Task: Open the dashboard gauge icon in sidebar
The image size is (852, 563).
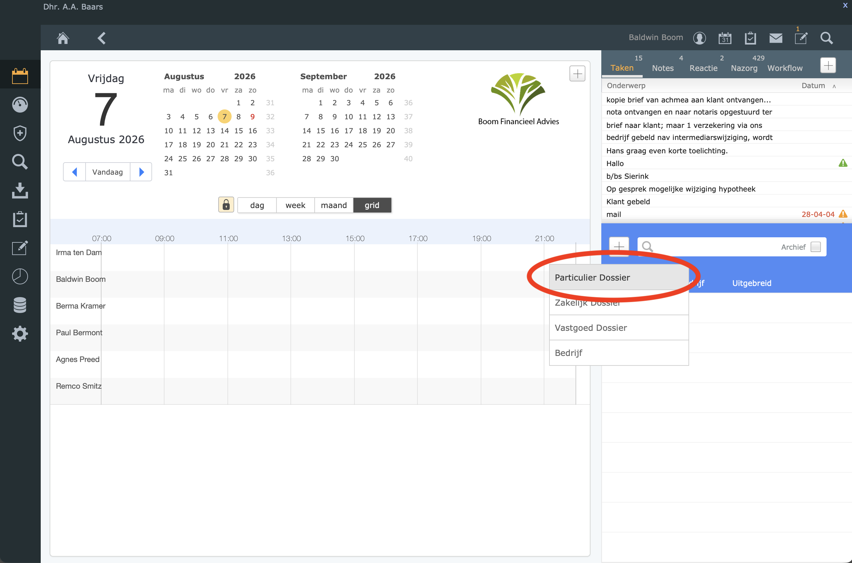Action: 20,104
